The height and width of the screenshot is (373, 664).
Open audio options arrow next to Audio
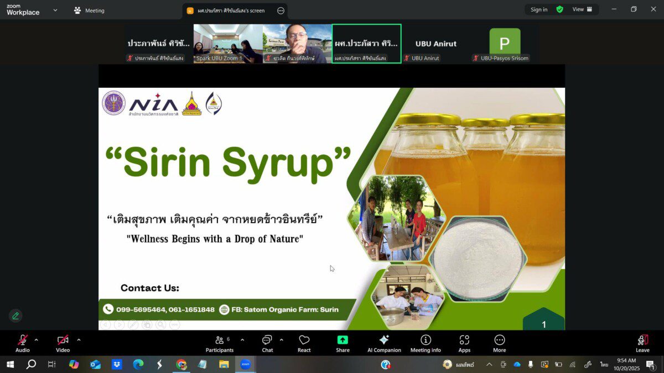click(37, 340)
